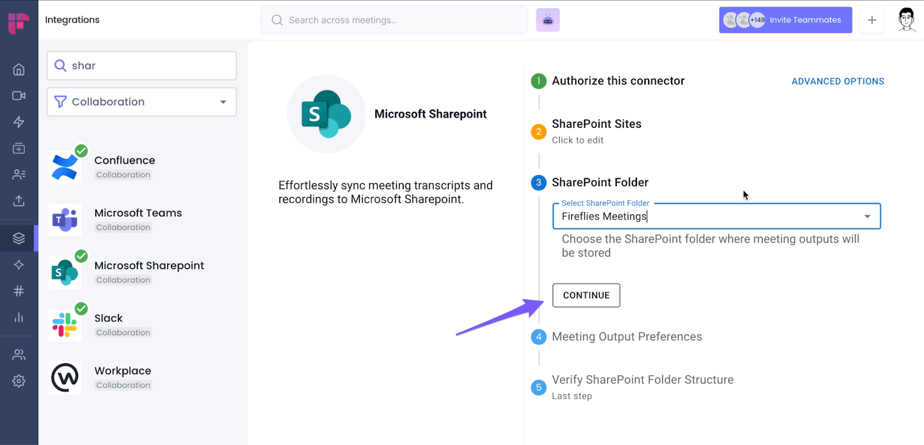924x445 pixels.
Task: Open the team members sidebar icon
Action: pos(18,354)
